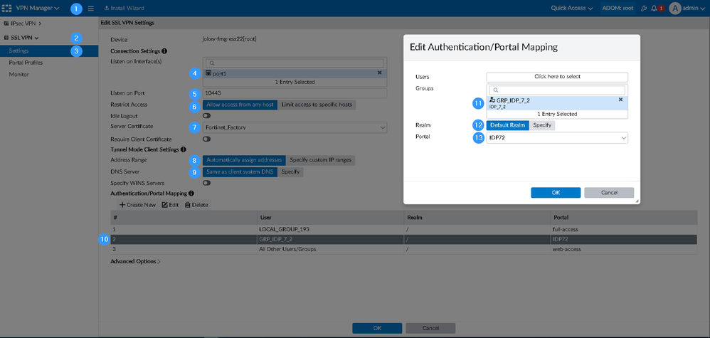Select Limit access to specific hosts
This screenshot has height=338, width=710.
coord(317,105)
